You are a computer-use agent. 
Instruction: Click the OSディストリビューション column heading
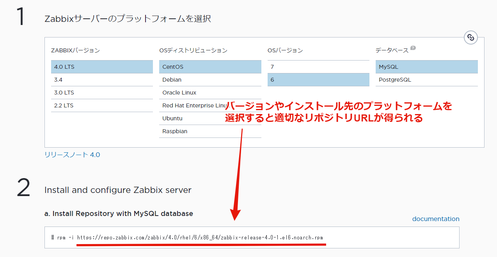coord(193,50)
